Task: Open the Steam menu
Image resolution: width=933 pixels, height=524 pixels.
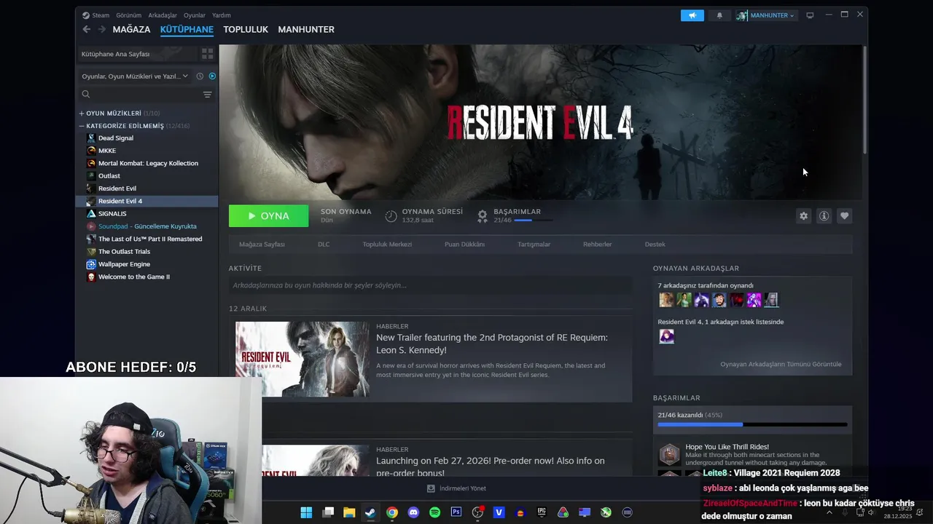Action: point(96,15)
